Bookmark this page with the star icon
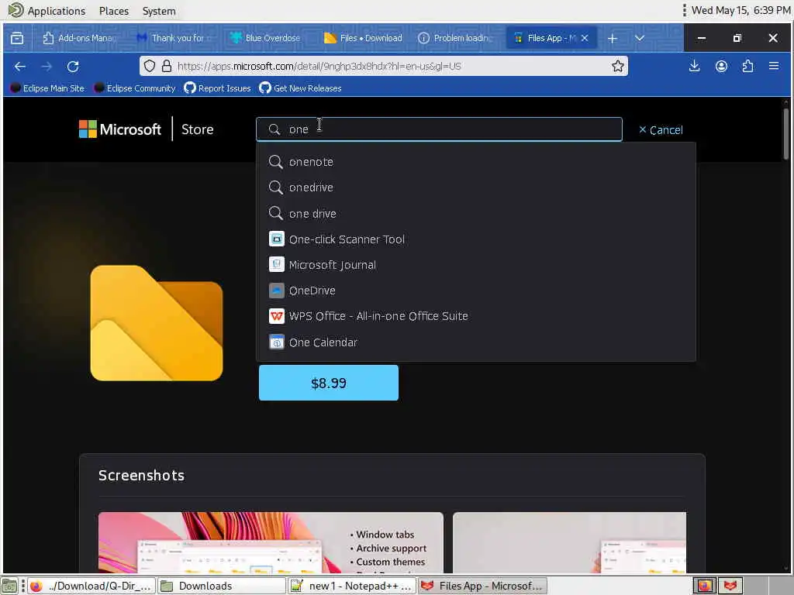The width and height of the screenshot is (794, 595). pyautogui.click(x=617, y=67)
